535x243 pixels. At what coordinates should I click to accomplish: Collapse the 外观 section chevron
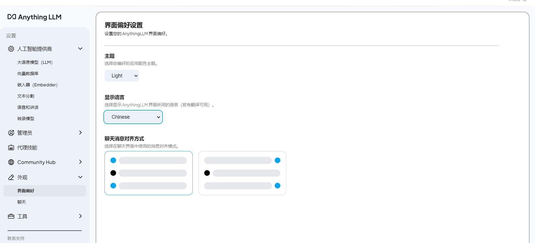point(80,177)
